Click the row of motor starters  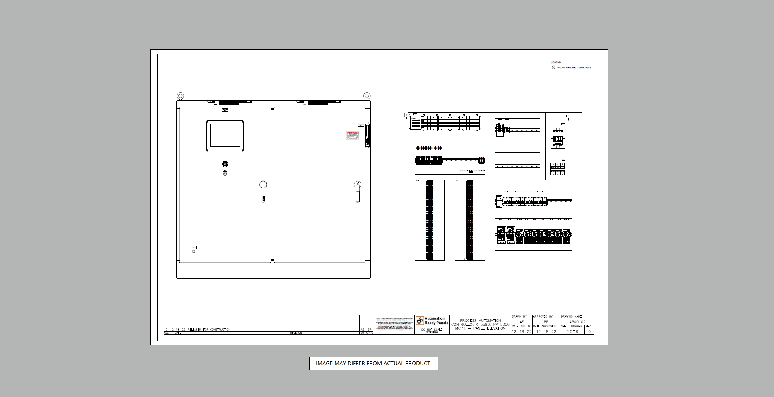(x=534, y=235)
